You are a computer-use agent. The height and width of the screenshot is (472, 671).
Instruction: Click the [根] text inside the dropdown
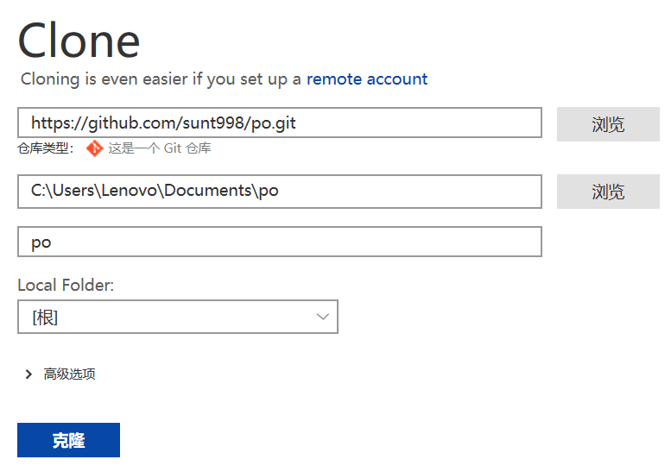click(x=45, y=318)
